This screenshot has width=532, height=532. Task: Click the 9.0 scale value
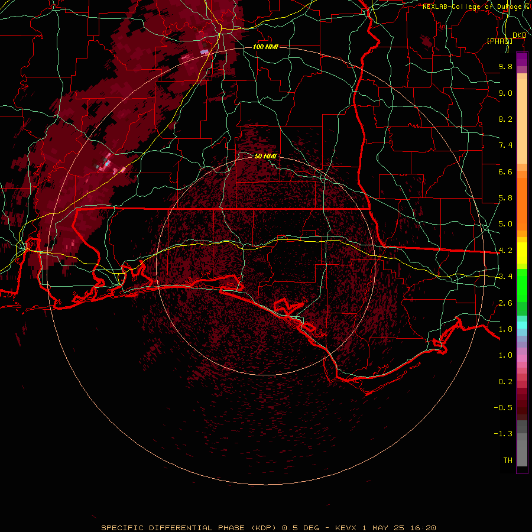pos(505,93)
